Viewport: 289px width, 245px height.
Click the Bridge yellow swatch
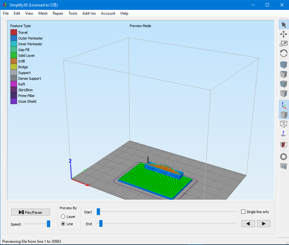pyautogui.click(x=14, y=67)
